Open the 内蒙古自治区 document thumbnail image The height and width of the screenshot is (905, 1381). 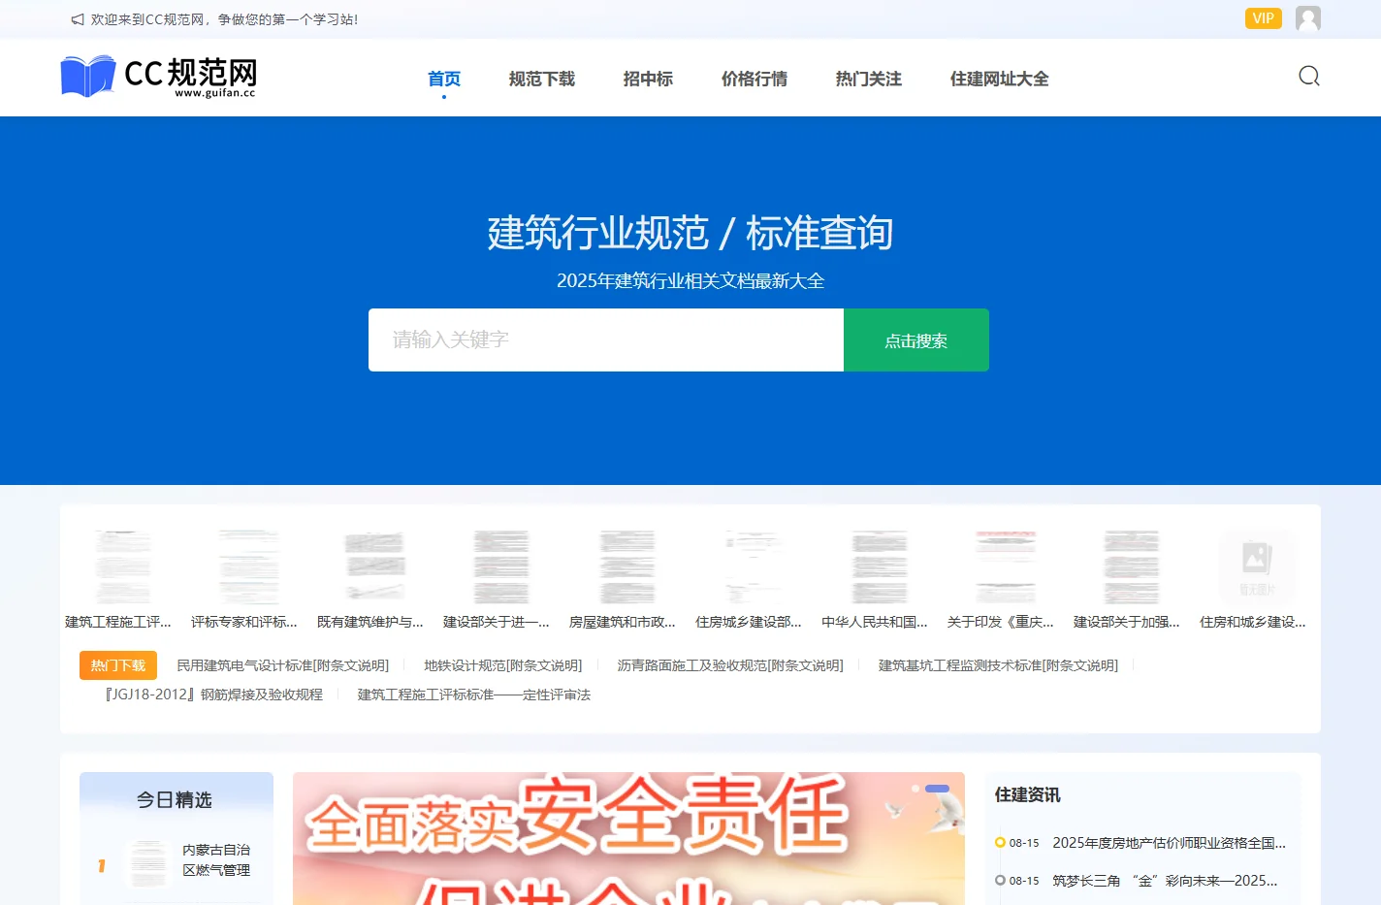pos(149,863)
